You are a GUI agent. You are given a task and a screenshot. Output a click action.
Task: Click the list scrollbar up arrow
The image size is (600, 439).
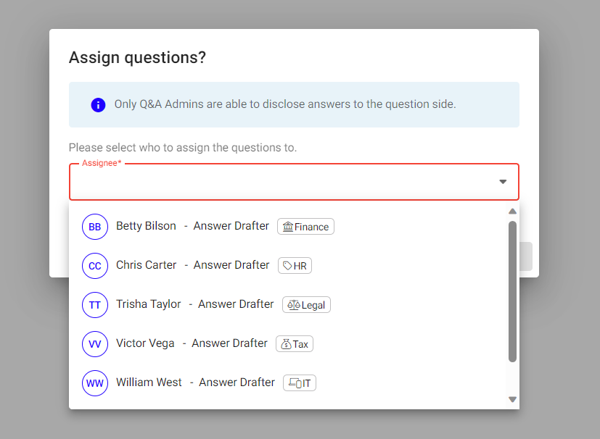point(512,212)
